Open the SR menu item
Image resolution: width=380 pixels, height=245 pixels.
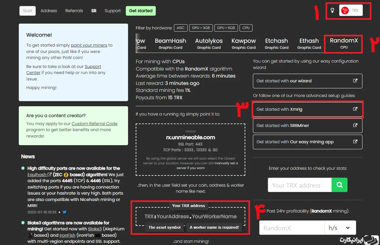94,11
